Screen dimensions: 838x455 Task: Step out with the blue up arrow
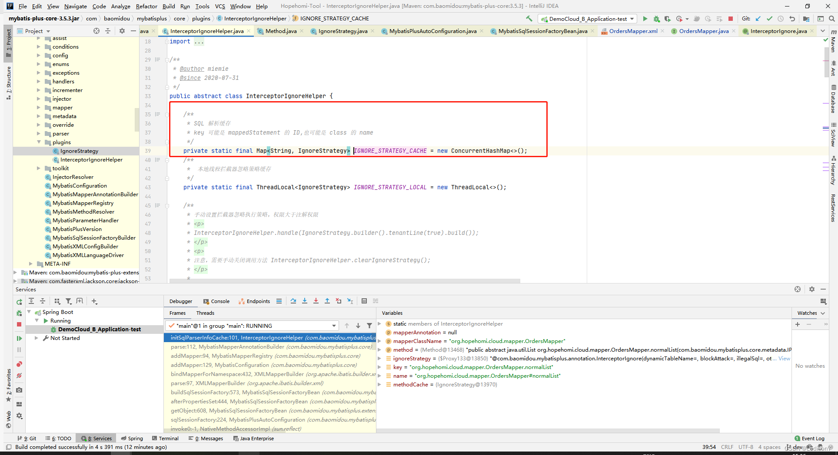327,301
